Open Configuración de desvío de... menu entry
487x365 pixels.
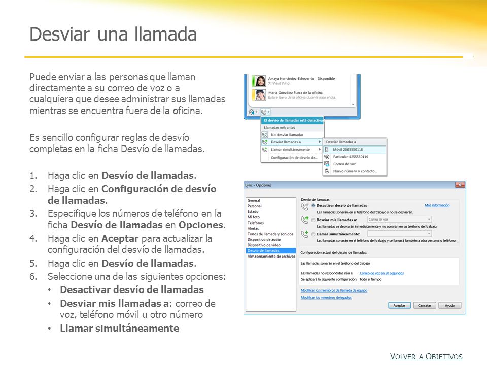click(292, 158)
